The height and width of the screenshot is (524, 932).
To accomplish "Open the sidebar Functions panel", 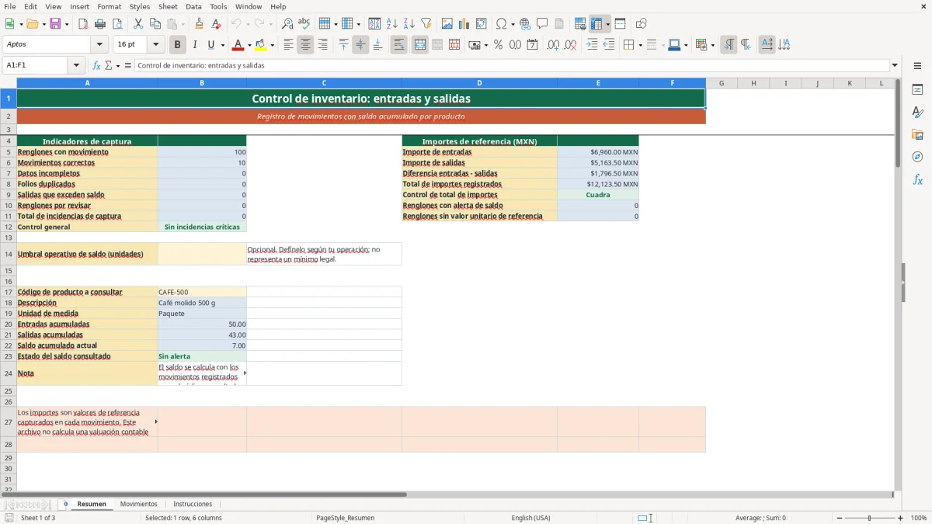I will coord(917,179).
